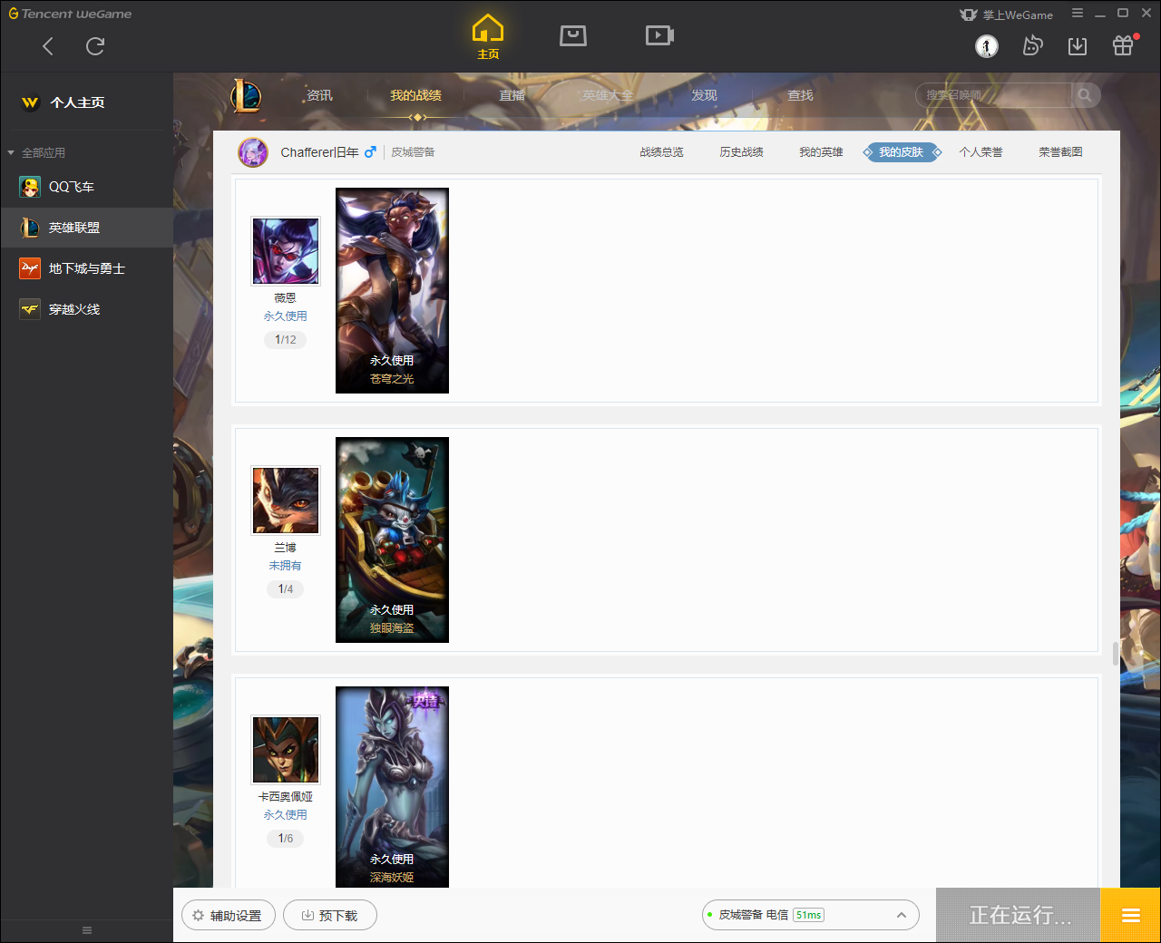
Task: Select QQ飞车 in app list
Action: pyautogui.click(x=86, y=187)
